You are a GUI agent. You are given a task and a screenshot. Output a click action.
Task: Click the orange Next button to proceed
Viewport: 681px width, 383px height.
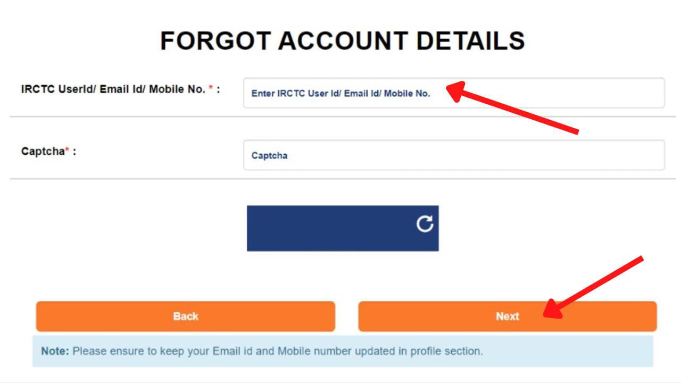point(506,316)
